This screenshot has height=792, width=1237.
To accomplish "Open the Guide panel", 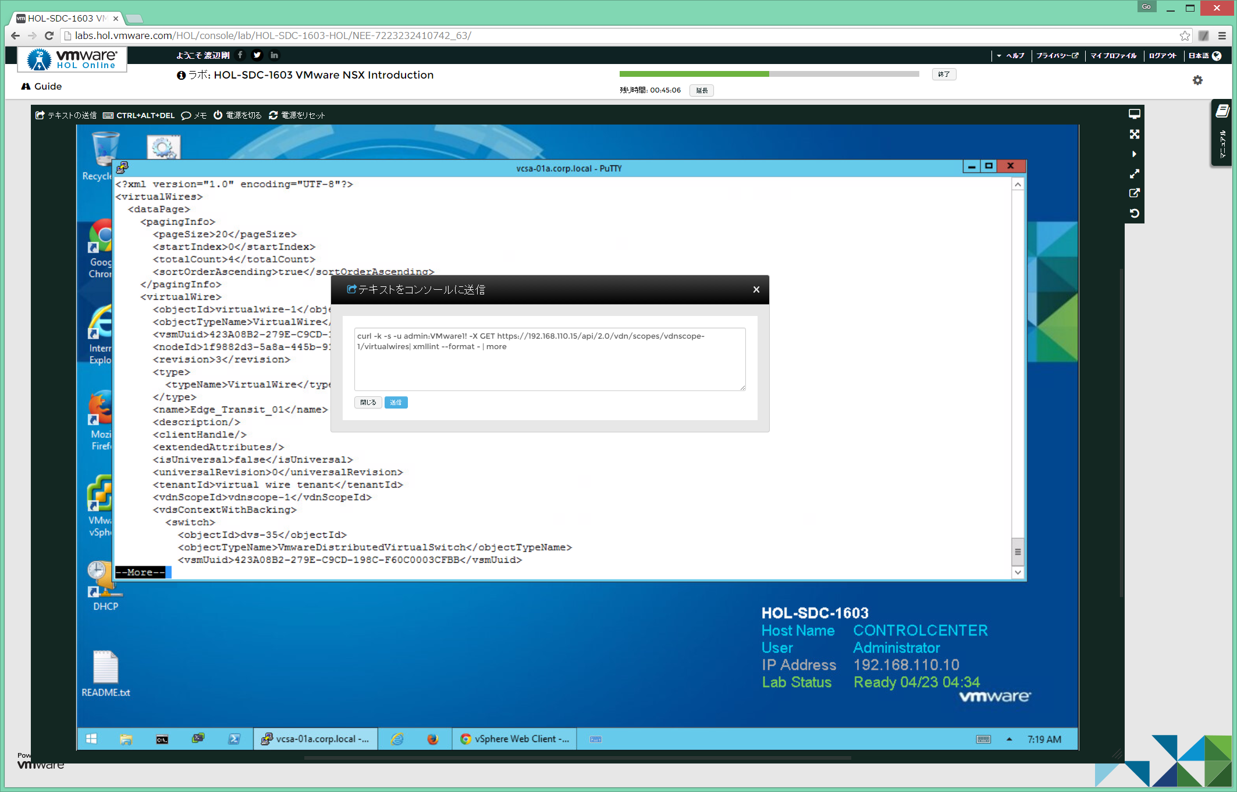I will tap(41, 86).
